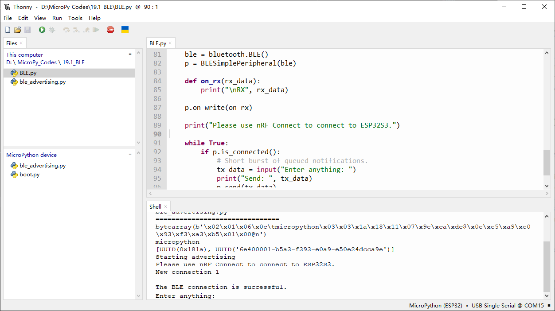This screenshot has height=311, width=555.
Task: Open file using the folder toolbar icon
Action: [18, 30]
